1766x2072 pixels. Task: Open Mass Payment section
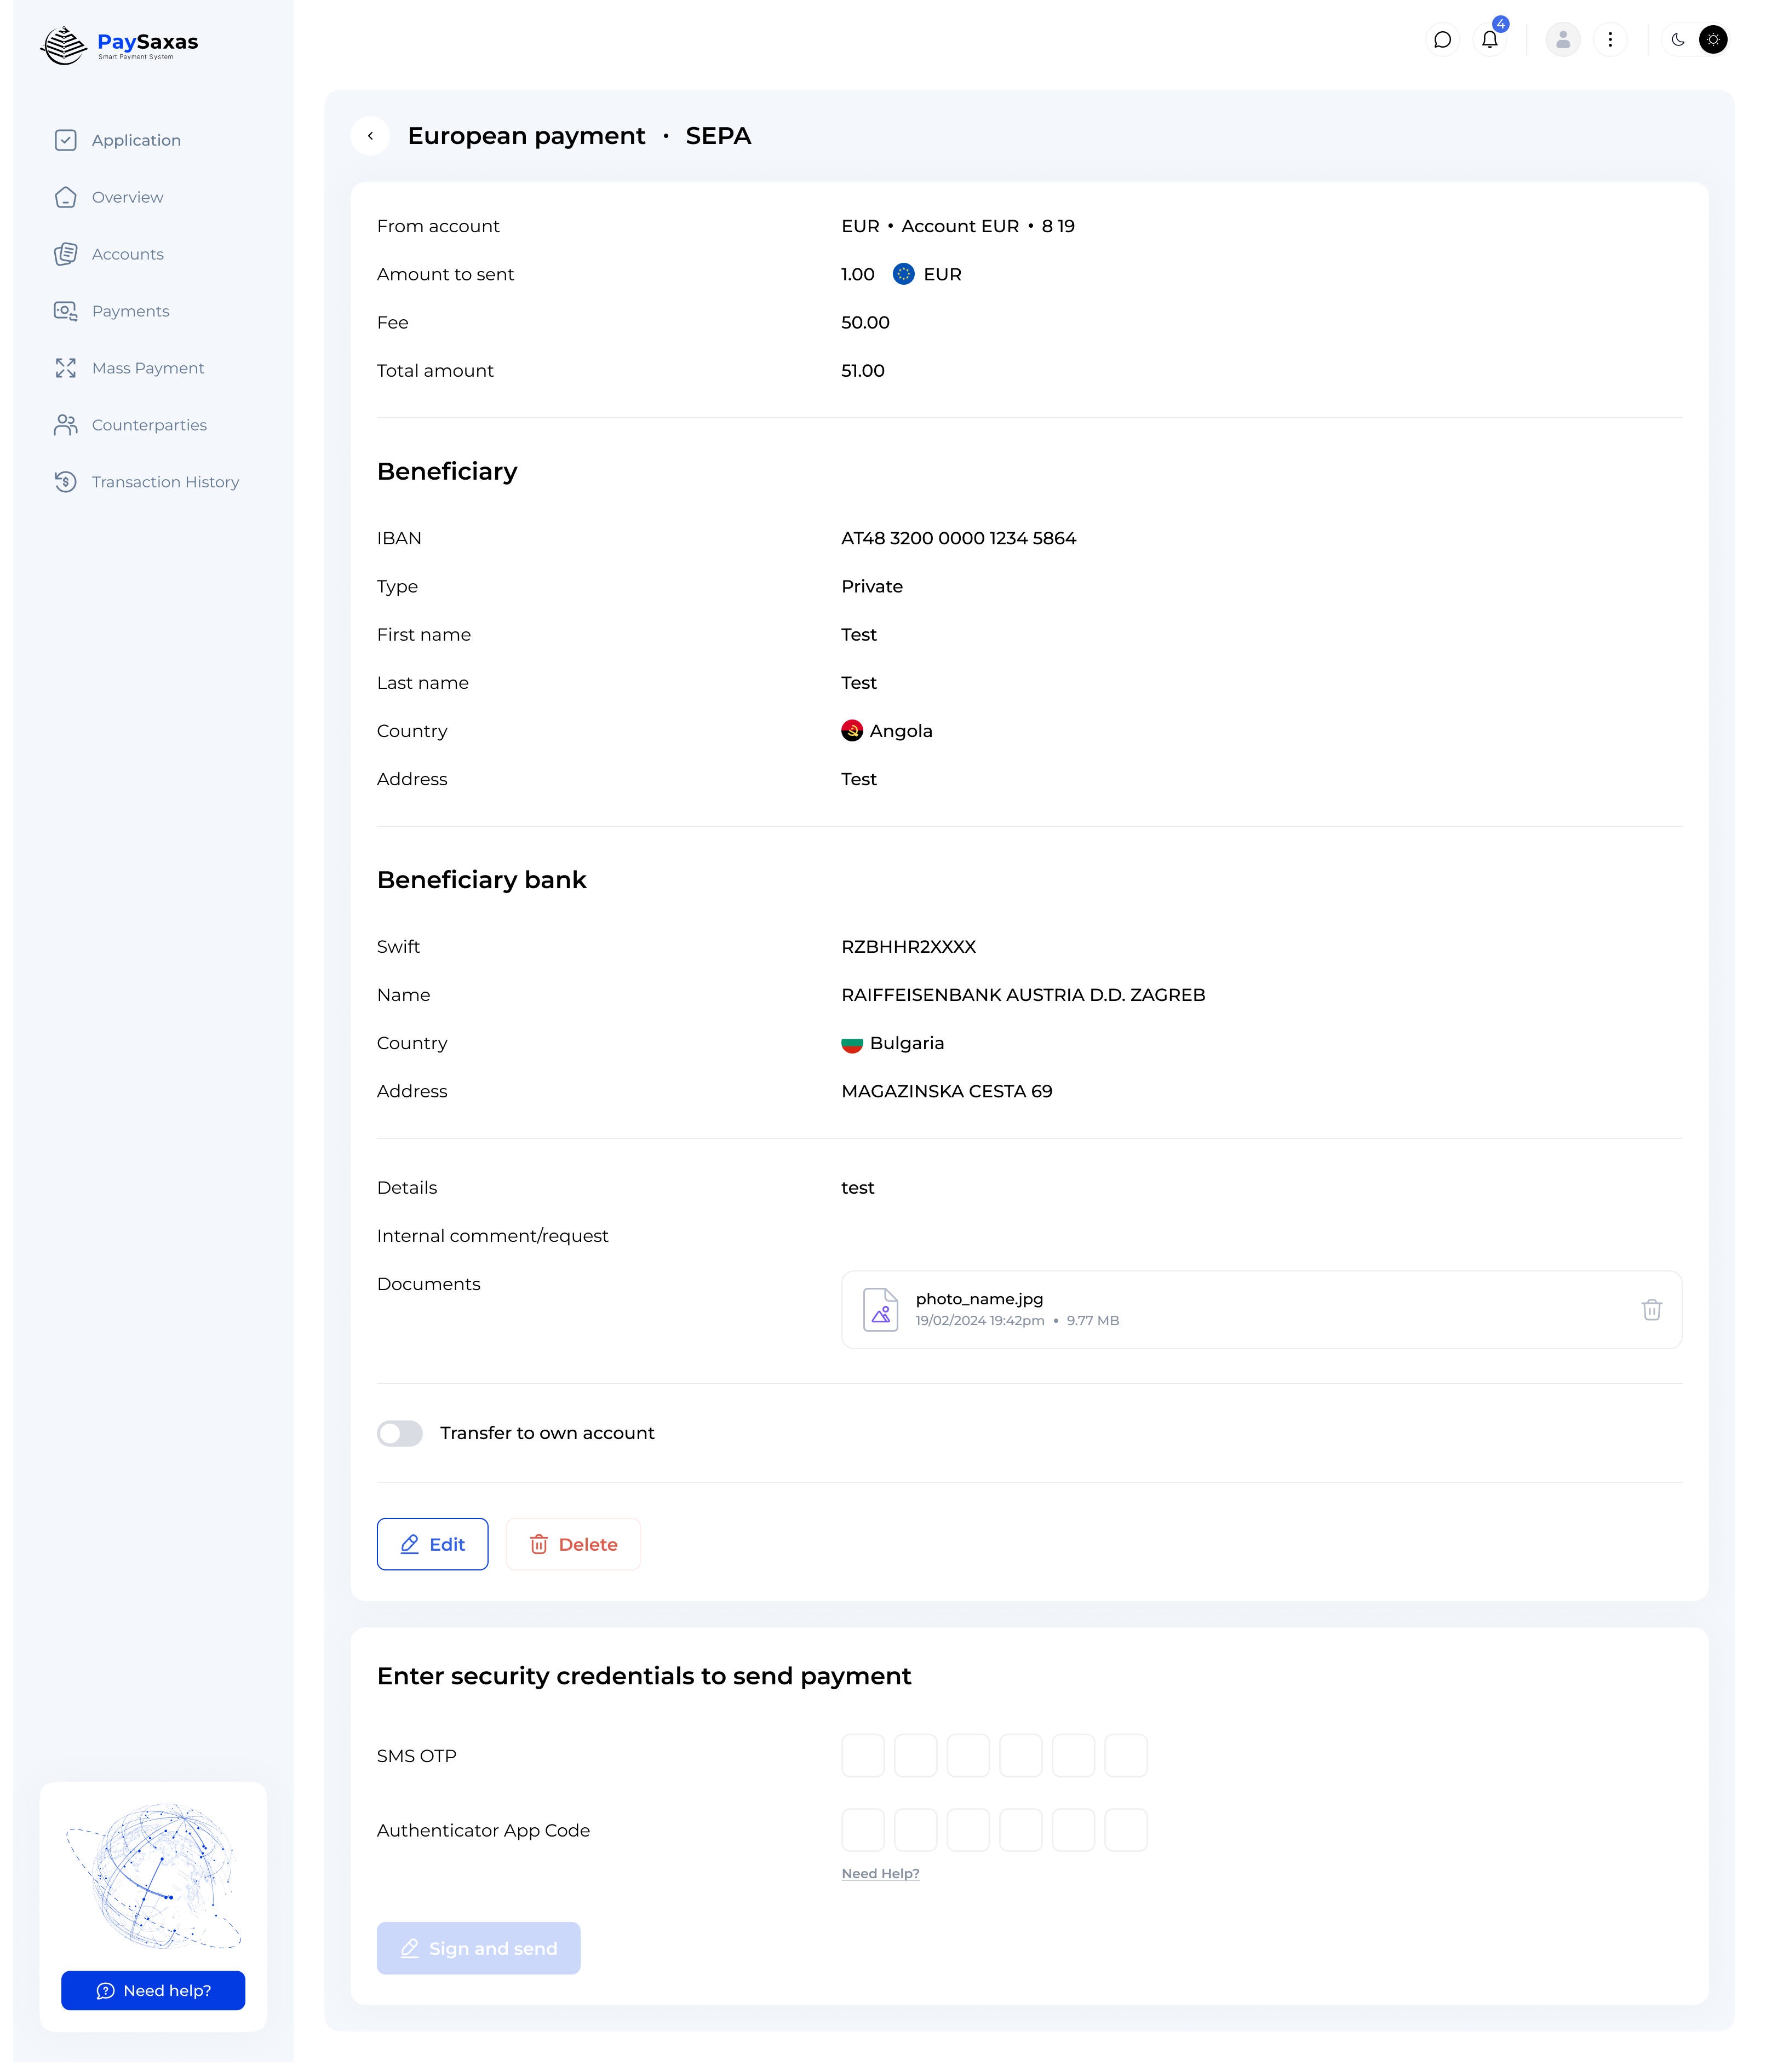tap(147, 368)
